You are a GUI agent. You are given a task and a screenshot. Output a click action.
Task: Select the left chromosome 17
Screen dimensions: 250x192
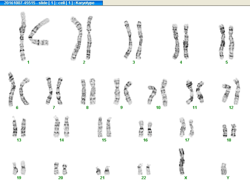click(182, 127)
